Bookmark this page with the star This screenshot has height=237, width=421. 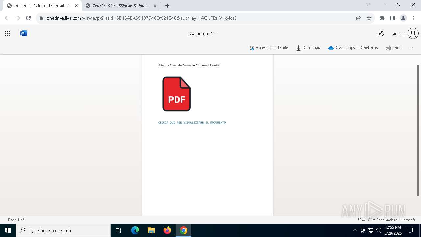(x=369, y=18)
